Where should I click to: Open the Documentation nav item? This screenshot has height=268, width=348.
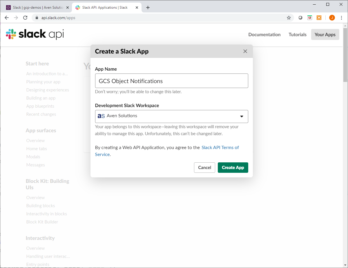(x=264, y=34)
